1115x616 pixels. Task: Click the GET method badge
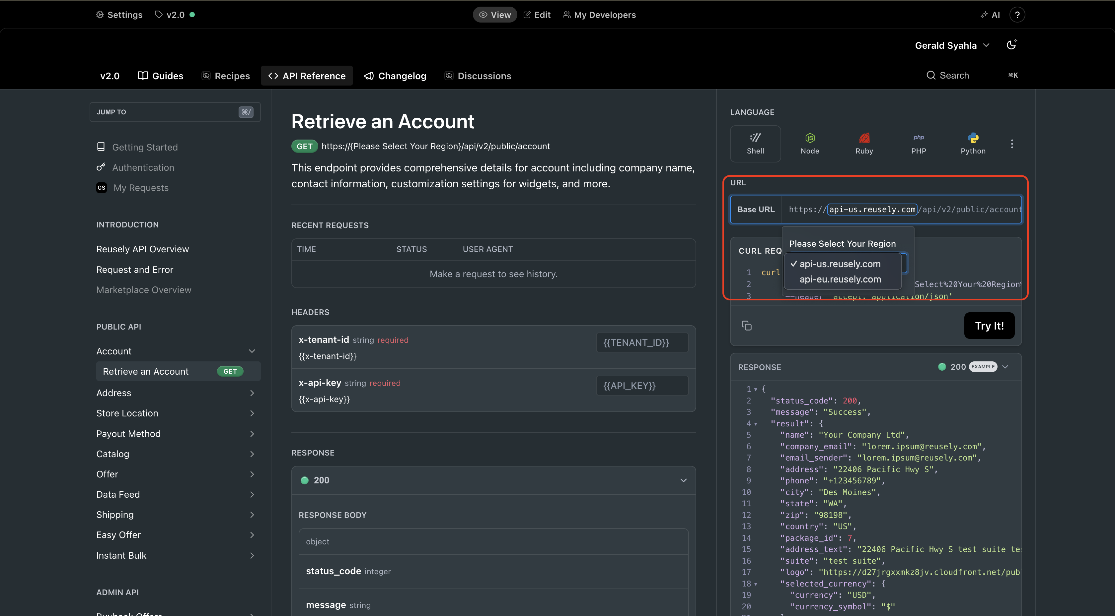tap(304, 146)
